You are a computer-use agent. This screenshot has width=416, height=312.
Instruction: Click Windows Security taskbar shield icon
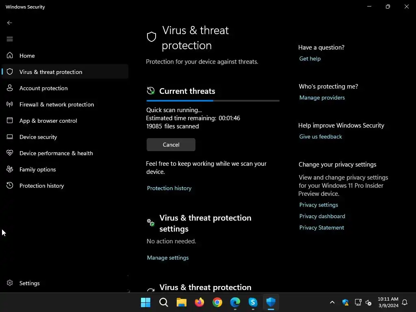271,302
